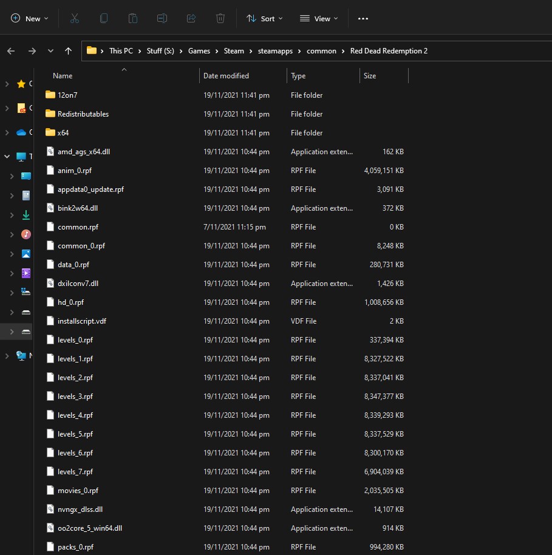Select Documents icon in sidebar
Viewport: 552px width, 555px height.
click(x=26, y=196)
